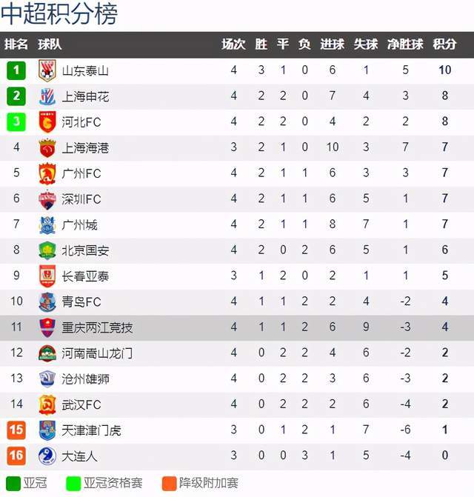Click the 重庆两江竞技 club badge
474x497 pixels.
coord(47,327)
